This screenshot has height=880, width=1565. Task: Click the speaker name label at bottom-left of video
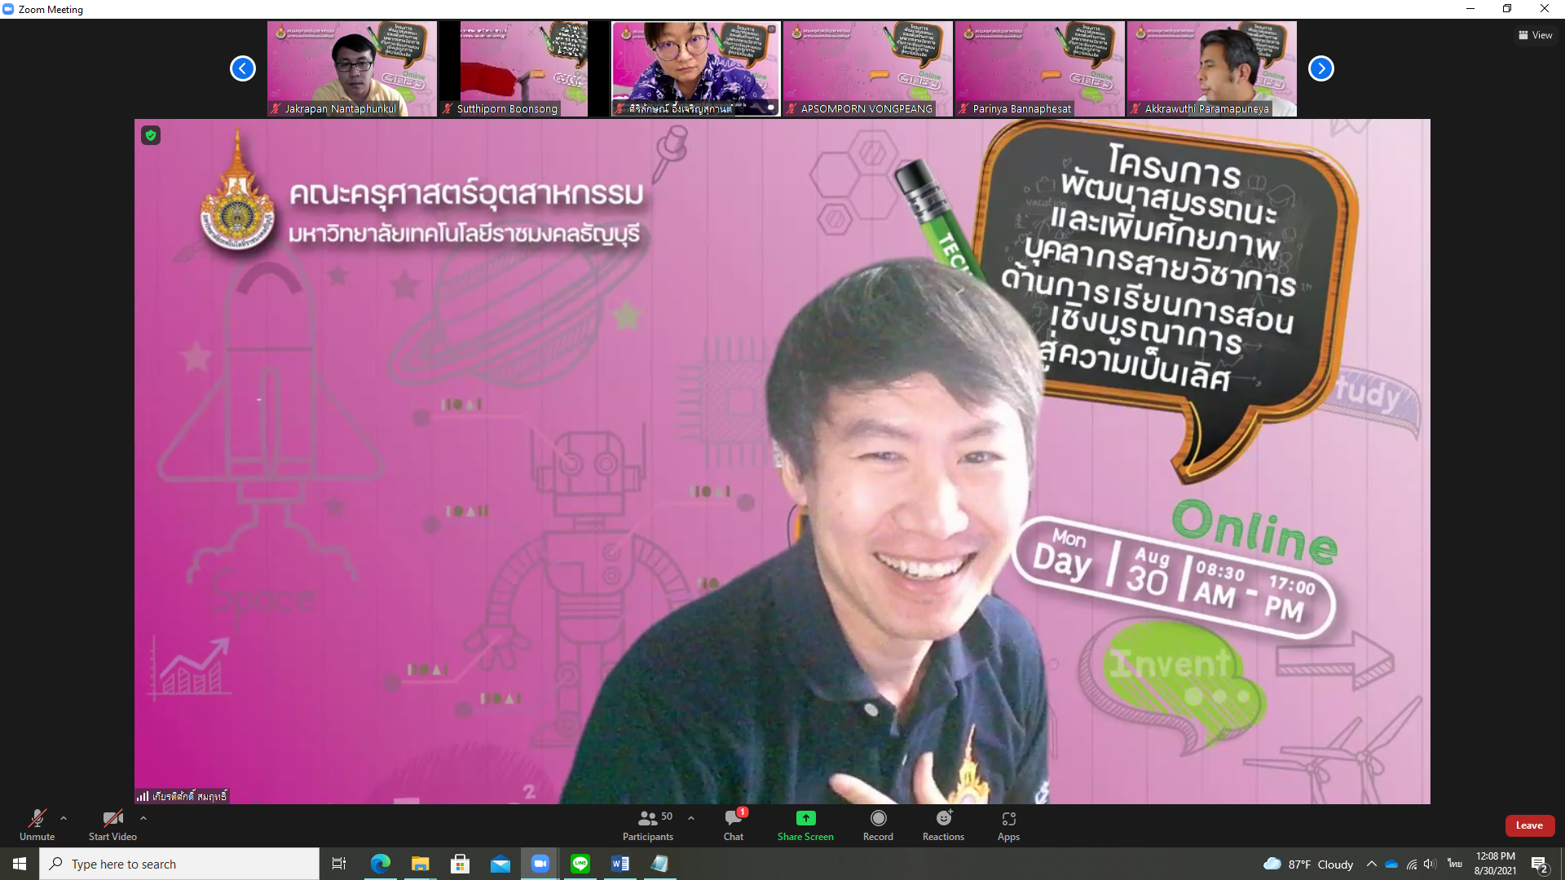[183, 796]
